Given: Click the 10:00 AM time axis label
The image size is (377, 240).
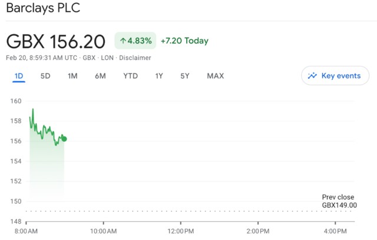Looking at the screenshot, I should [x=104, y=231].
